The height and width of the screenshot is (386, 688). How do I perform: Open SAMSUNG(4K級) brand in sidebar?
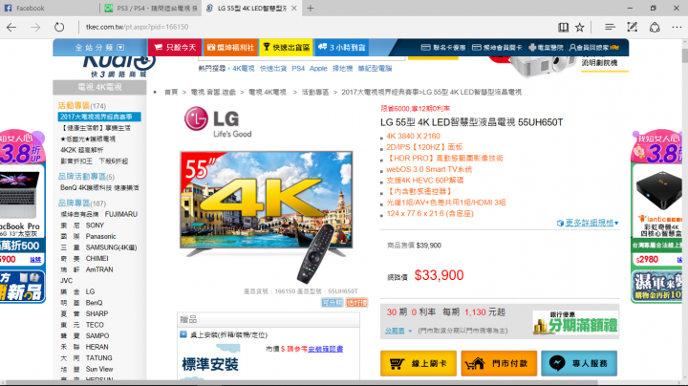pos(98,247)
